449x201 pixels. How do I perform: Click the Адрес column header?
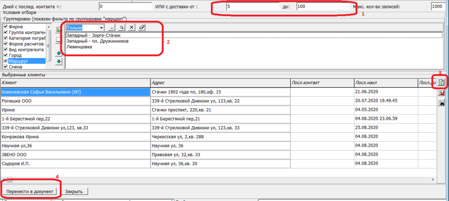pos(220,83)
